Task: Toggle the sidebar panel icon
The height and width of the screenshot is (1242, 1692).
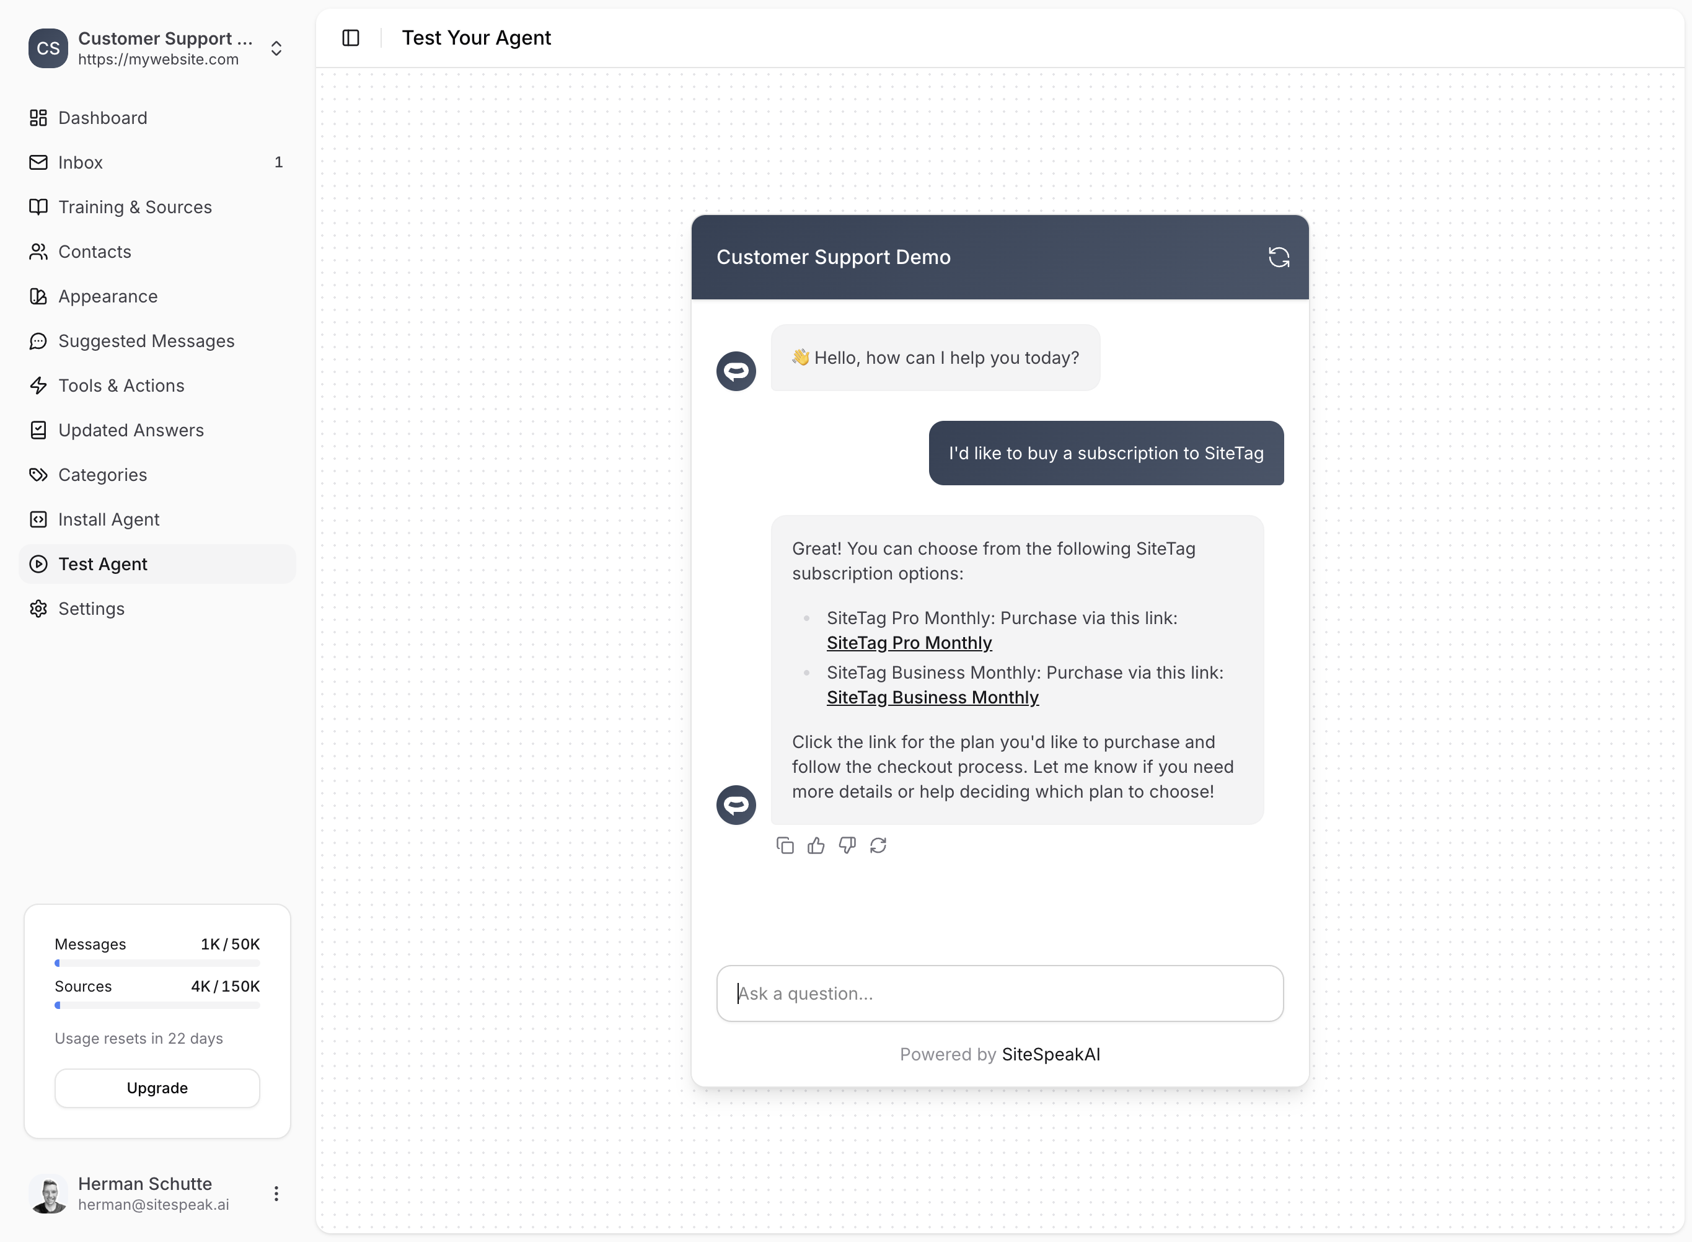Action: (350, 38)
